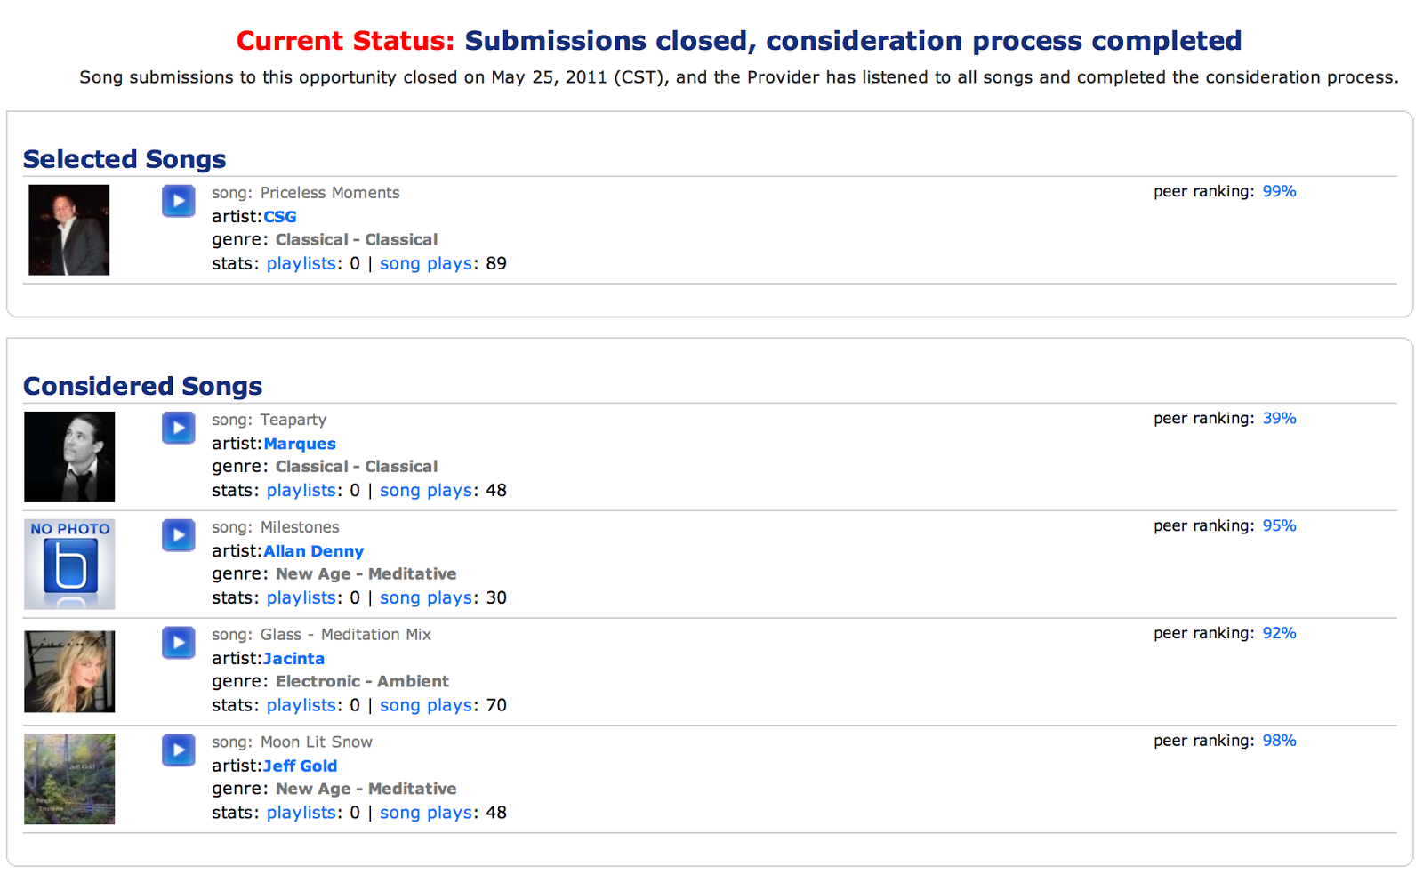Image resolution: width=1423 pixels, height=882 pixels.
Task: Open playlists link for Priceless Moments
Action: click(301, 263)
